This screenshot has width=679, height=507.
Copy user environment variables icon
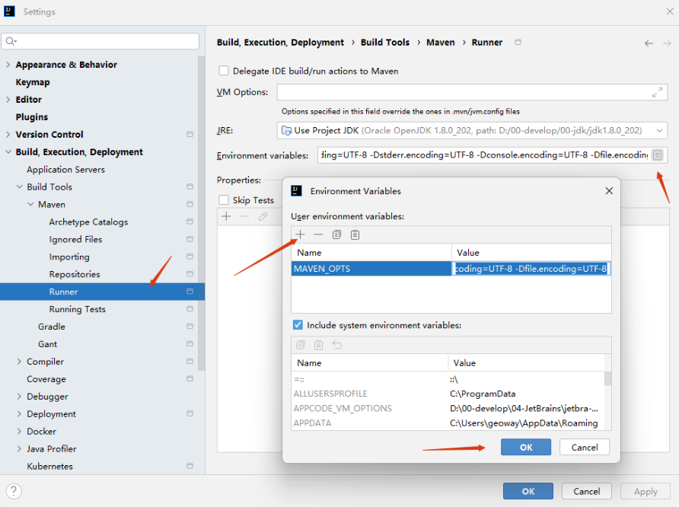(x=336, y=234)
